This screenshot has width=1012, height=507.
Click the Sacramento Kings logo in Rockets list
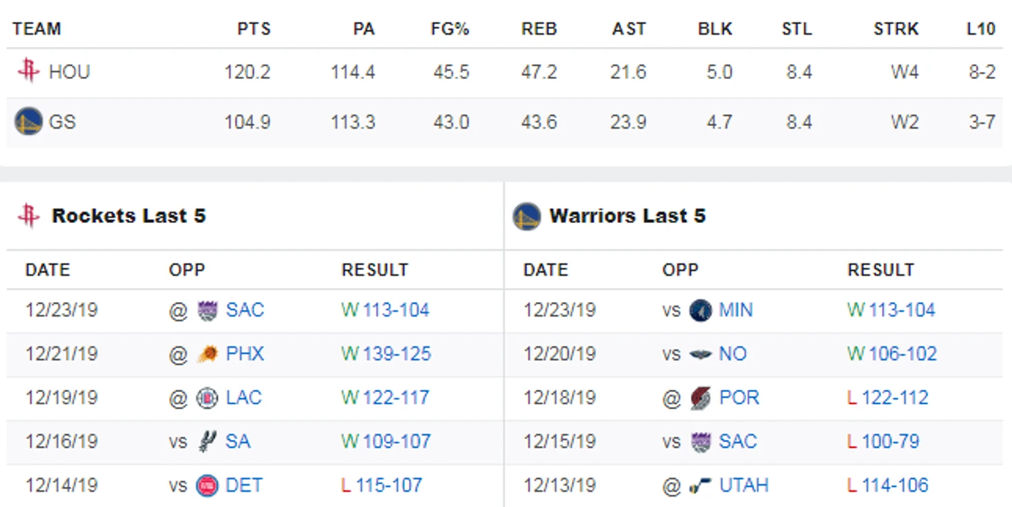point(208,310)
